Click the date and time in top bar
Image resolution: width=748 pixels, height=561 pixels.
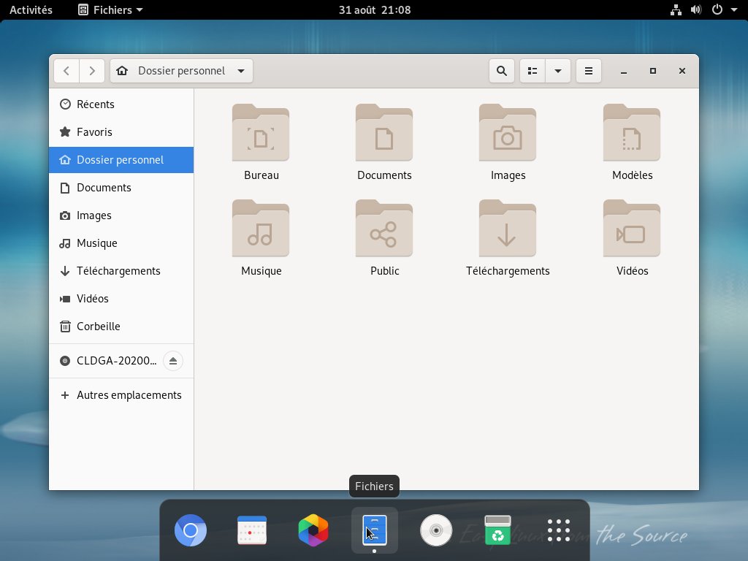pyautogui.click(x=375, y=9)
